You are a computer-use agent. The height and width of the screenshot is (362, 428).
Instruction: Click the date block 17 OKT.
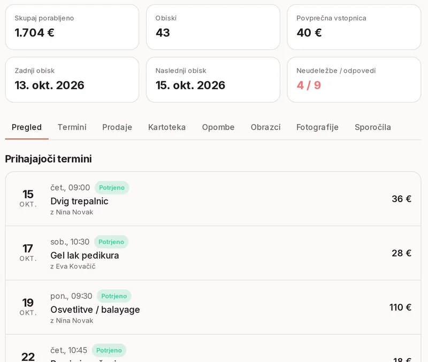[28, 252]
